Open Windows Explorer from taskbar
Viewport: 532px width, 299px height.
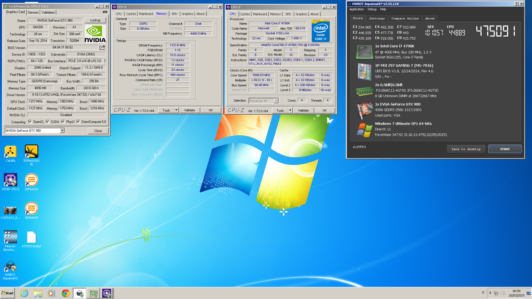[38, 293]
